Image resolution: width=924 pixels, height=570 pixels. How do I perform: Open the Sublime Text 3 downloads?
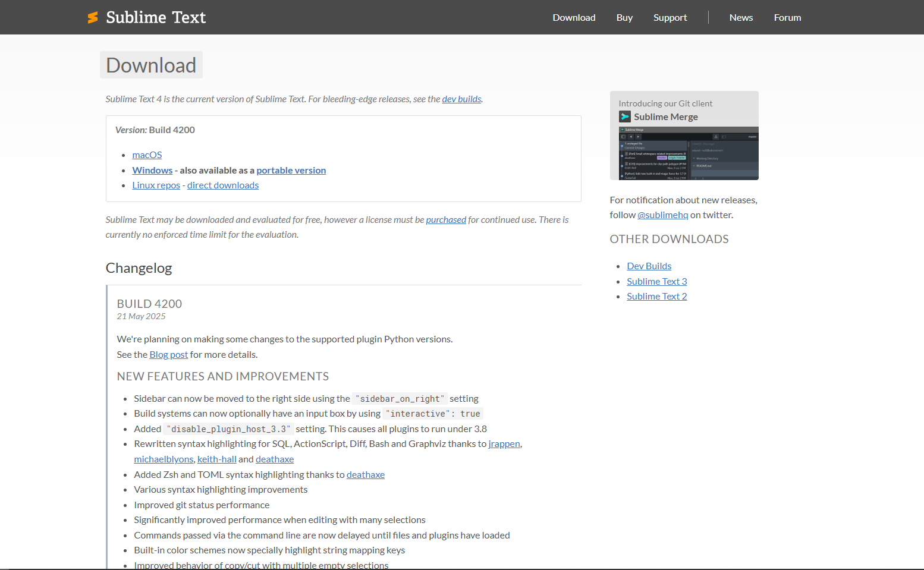(x=656, y=281)
